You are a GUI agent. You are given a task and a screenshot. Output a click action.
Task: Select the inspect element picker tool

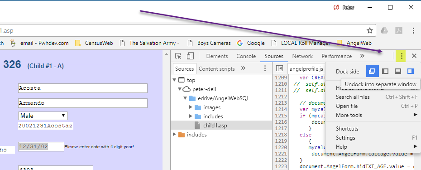(178, 56)
